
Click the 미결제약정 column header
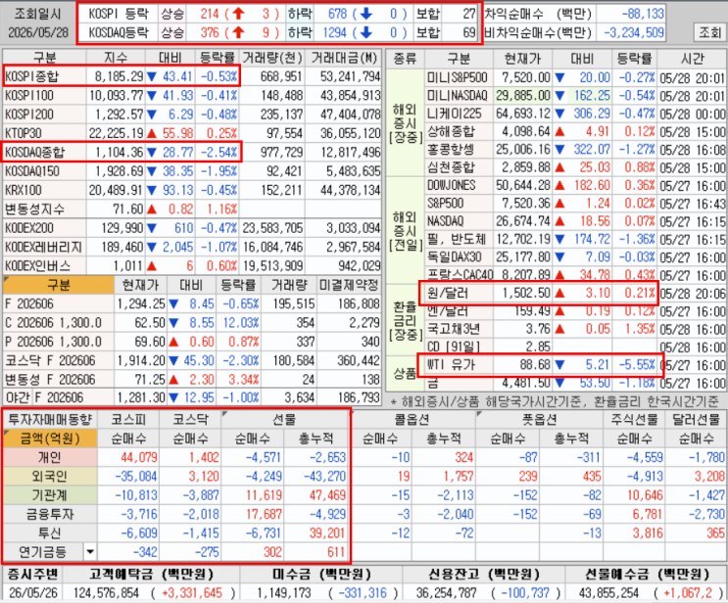[x=349, y=285]
